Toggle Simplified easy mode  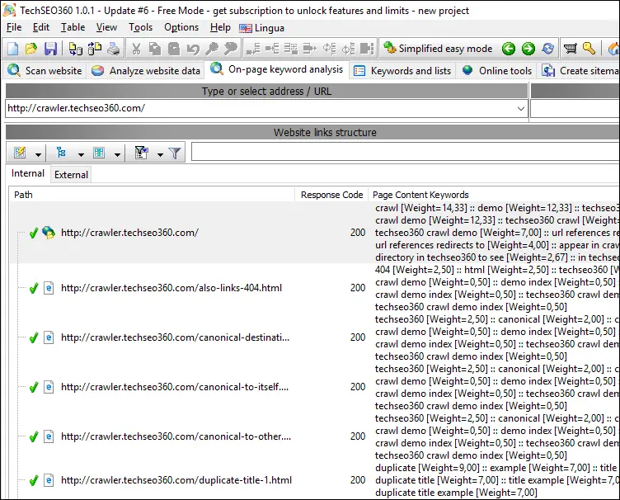click(x=438, y=49)
